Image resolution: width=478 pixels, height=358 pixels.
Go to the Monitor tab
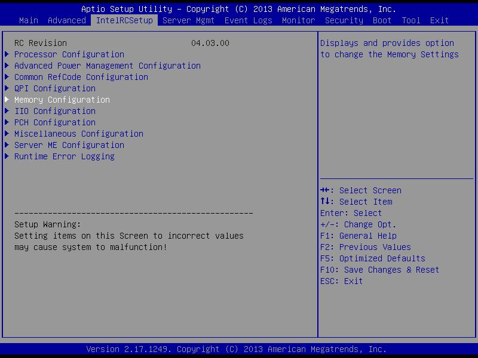point(299,20)
